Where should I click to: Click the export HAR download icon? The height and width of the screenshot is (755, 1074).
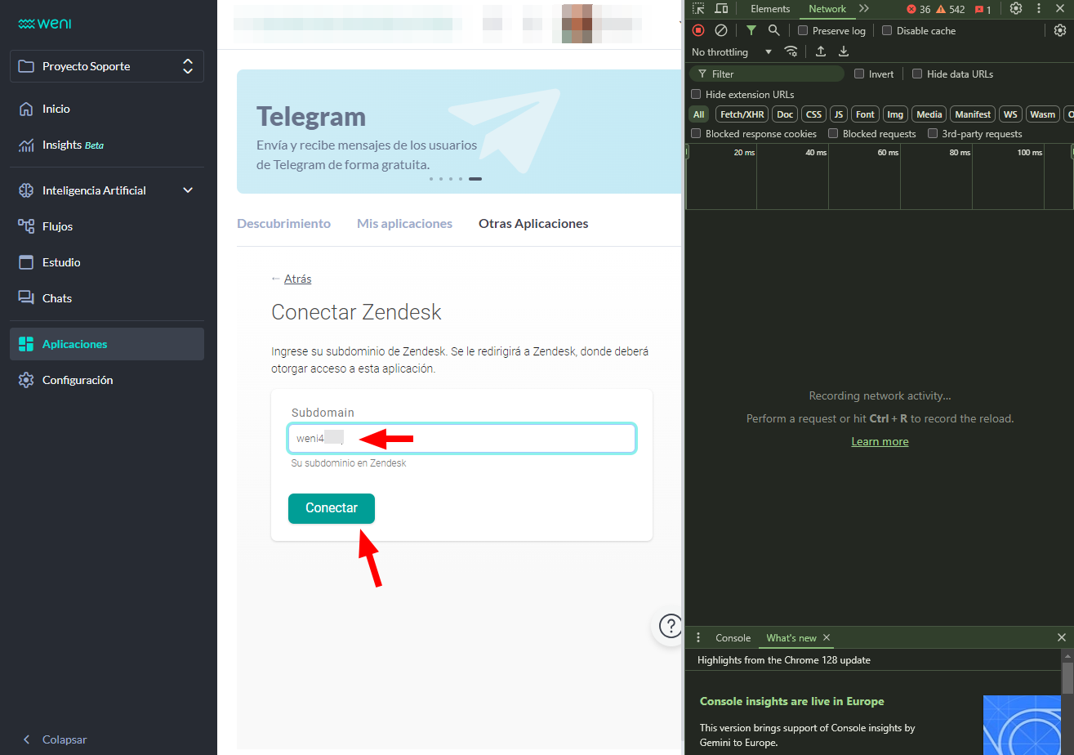point(844,51)
